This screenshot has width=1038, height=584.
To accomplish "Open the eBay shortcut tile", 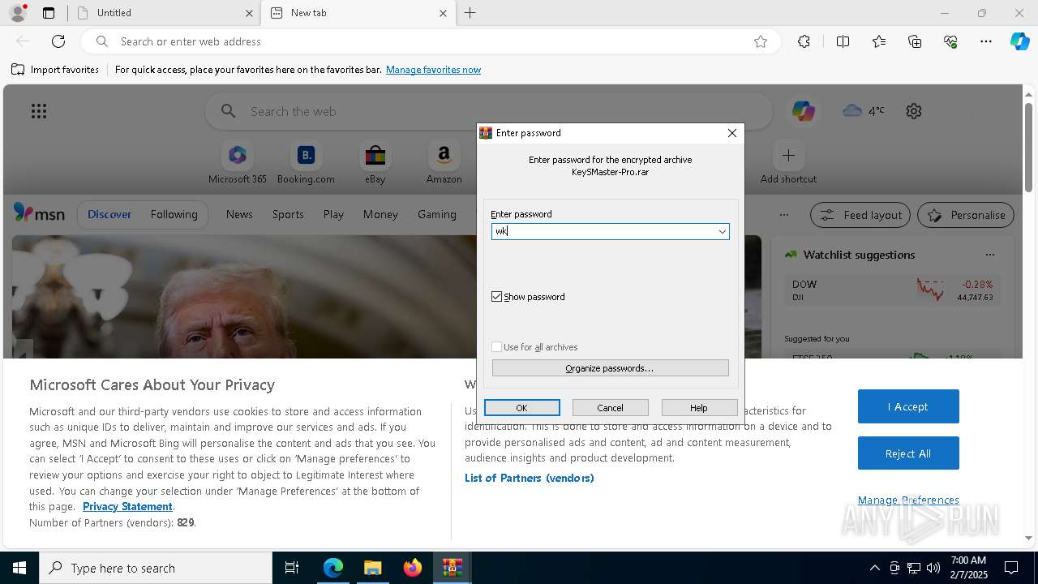I will [375, 163].
